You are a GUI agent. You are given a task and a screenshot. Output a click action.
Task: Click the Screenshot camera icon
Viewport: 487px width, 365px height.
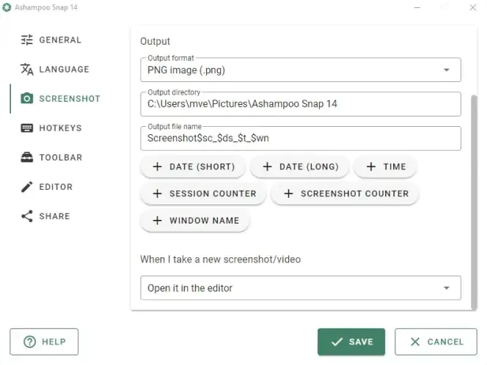coord(27,99)
